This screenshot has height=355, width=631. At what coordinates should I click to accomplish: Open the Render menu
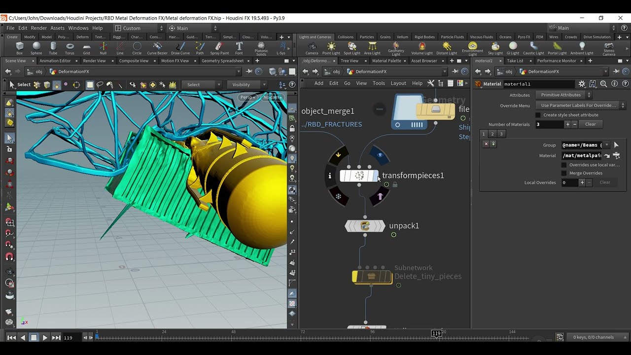point(39,28)
